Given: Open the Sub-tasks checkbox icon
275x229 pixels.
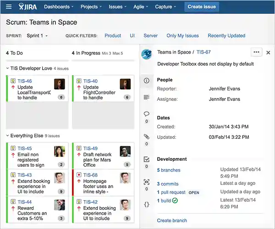Looking at the screenshot, I should [x=147, y=159].
